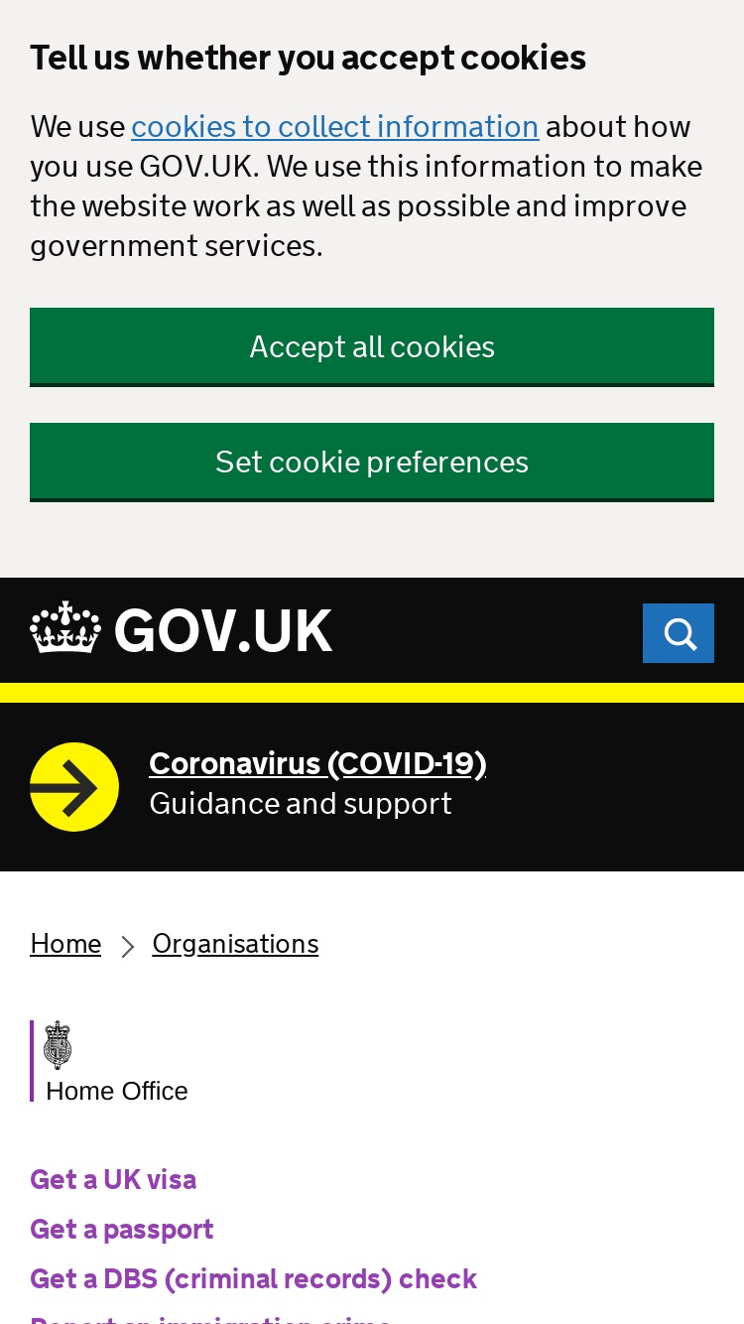Click the Home Office crest icon
Image resolution: width=744 pixels, height=1324 pixels.
pyautogui.click(x=59, y=1045)
